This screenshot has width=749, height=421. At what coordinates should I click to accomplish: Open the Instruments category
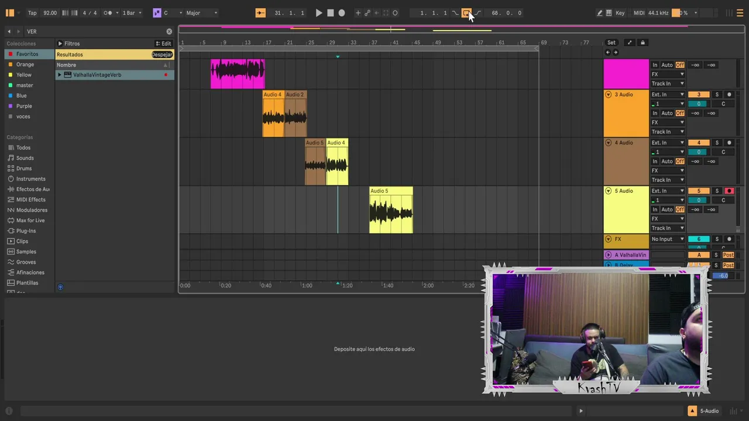point(30,179)
